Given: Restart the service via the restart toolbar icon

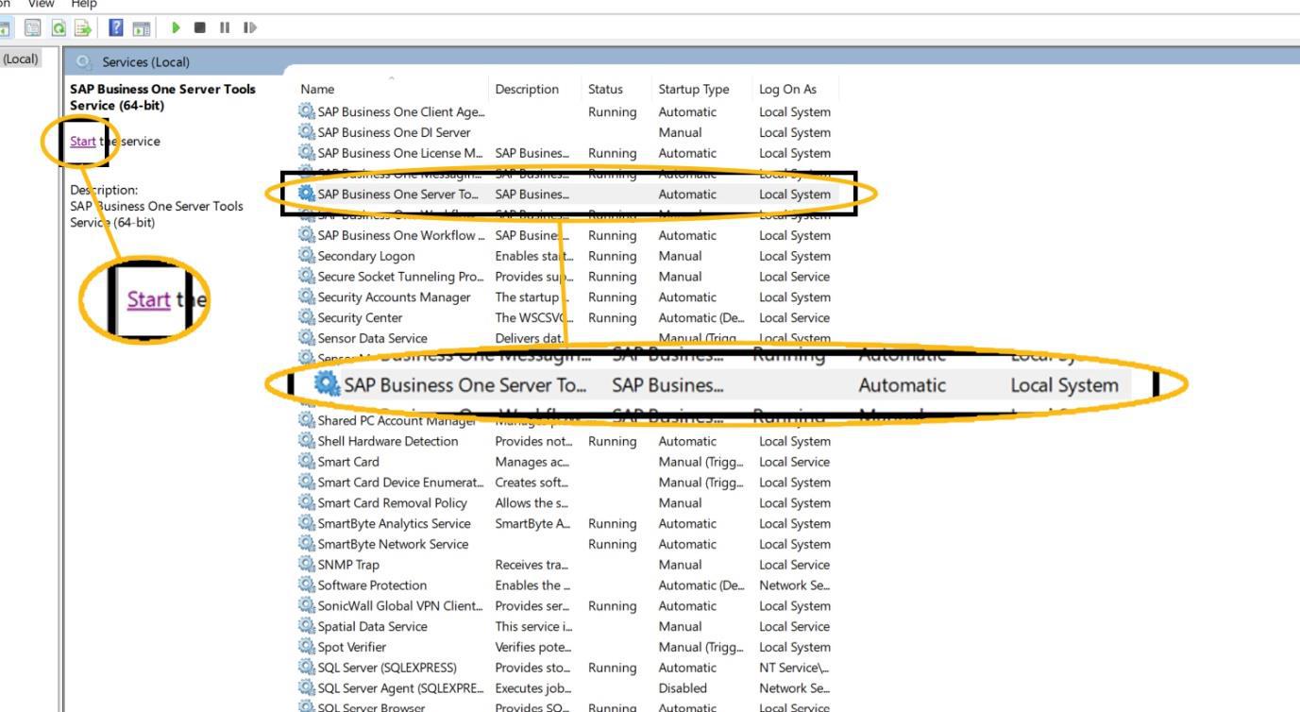Looking at the screenshot, I should pos(248,27).
